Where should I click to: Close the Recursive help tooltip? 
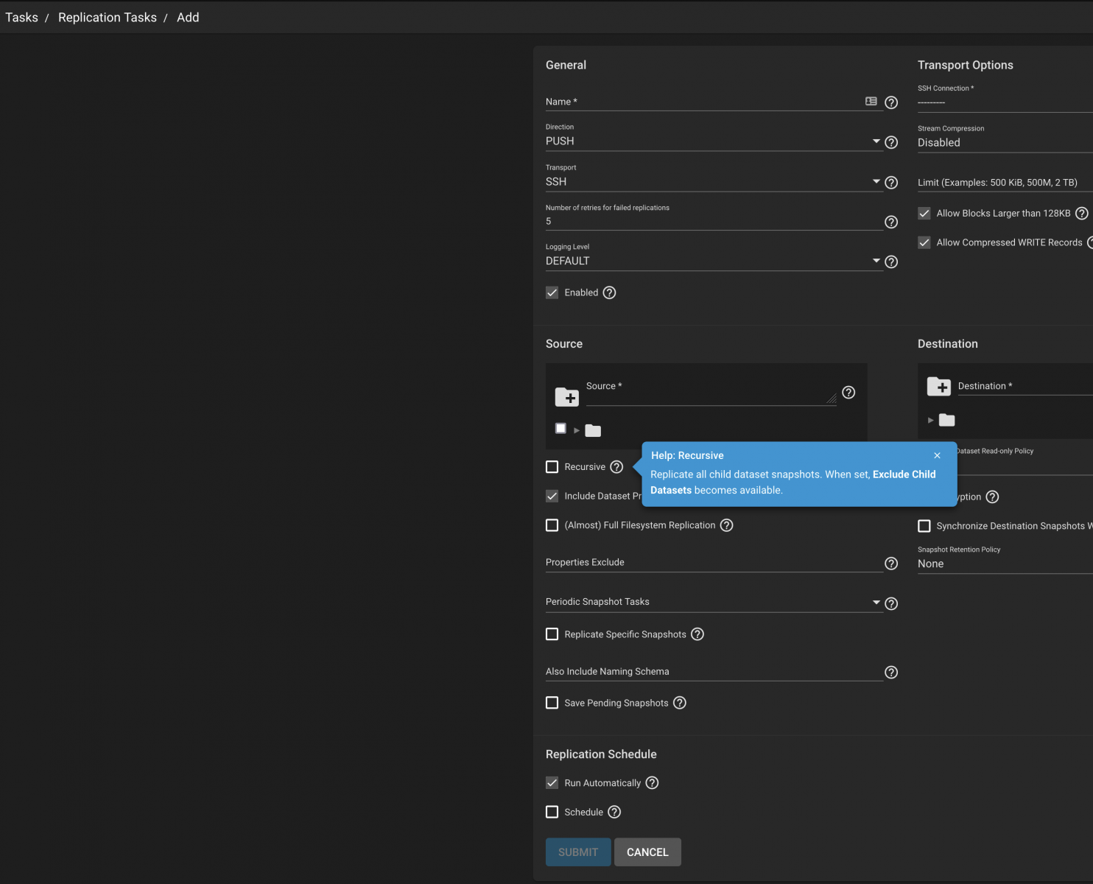(937, 455)
